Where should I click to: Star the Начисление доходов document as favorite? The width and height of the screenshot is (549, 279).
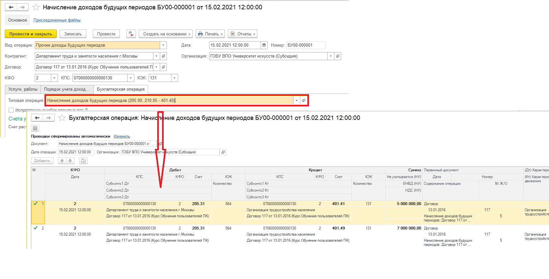(x=36, y=7)
